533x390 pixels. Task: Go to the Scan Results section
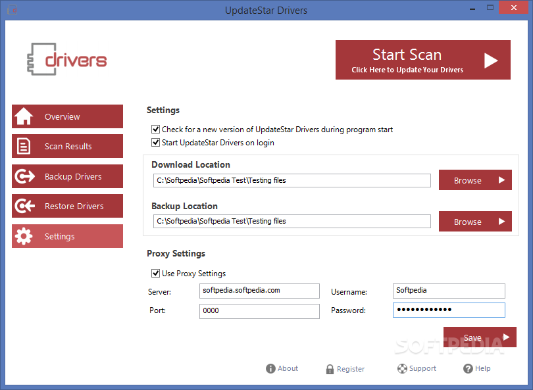(67, 146)
